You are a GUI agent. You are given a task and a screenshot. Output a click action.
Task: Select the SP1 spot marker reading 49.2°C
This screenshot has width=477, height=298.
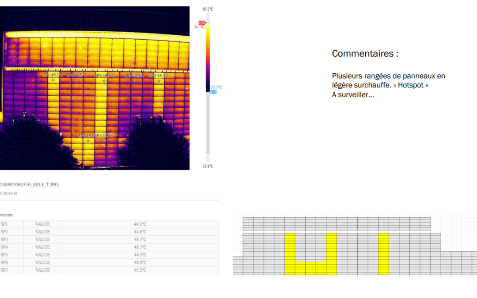tap(52, 80)
